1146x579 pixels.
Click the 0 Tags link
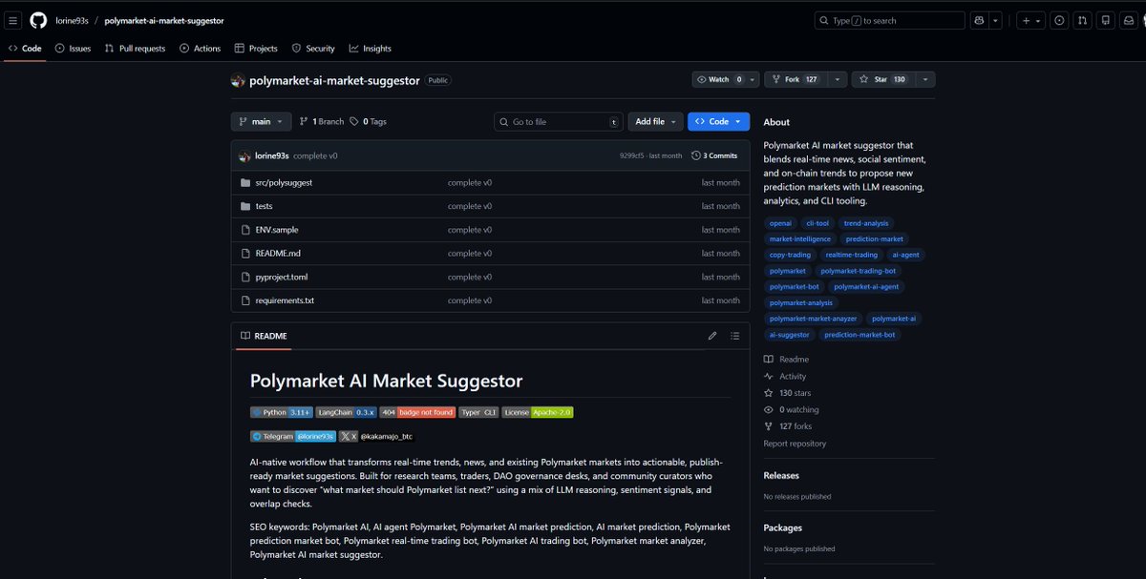368,122
